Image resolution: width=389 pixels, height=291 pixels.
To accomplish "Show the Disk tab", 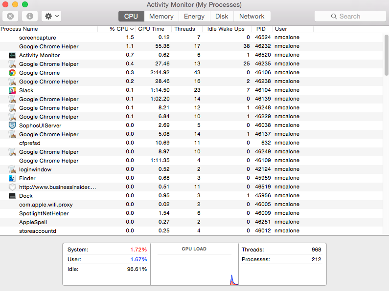I will click(x=222, y=16).
